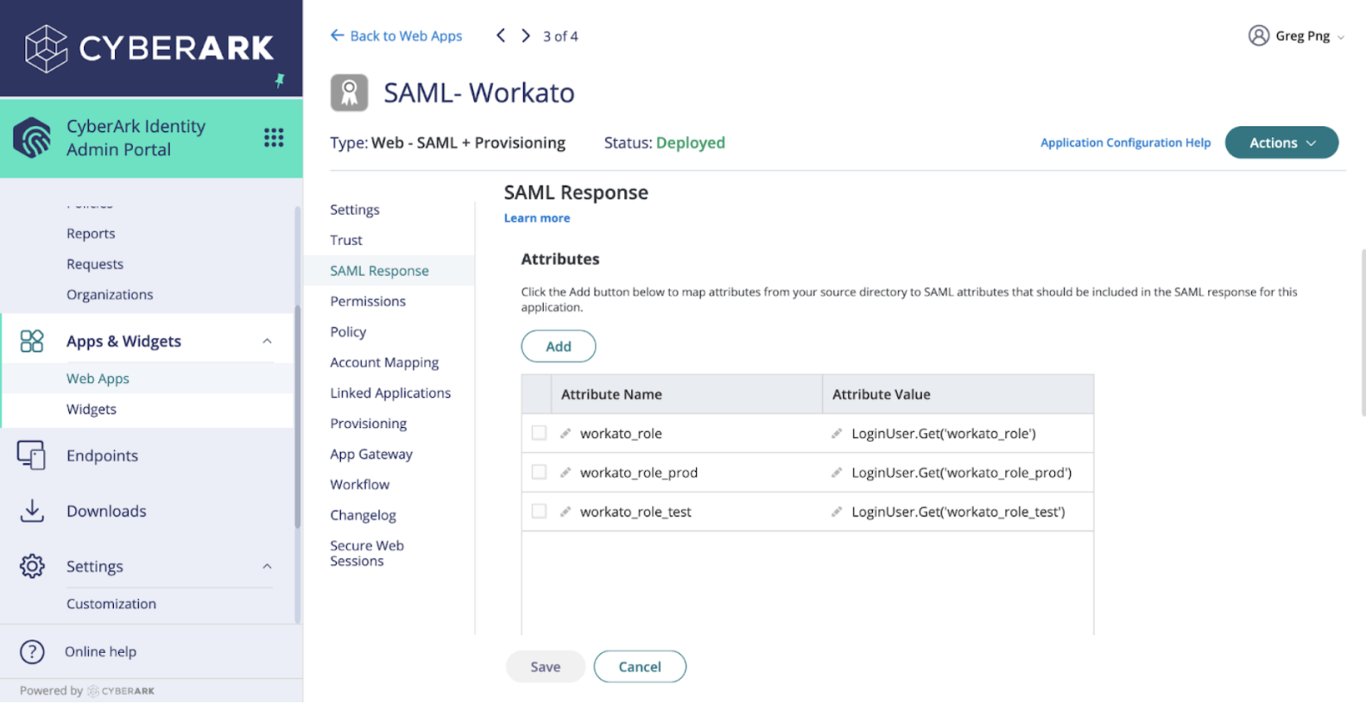
Task: Open Reports in the sidebar
Action: (x=91, y=234)
